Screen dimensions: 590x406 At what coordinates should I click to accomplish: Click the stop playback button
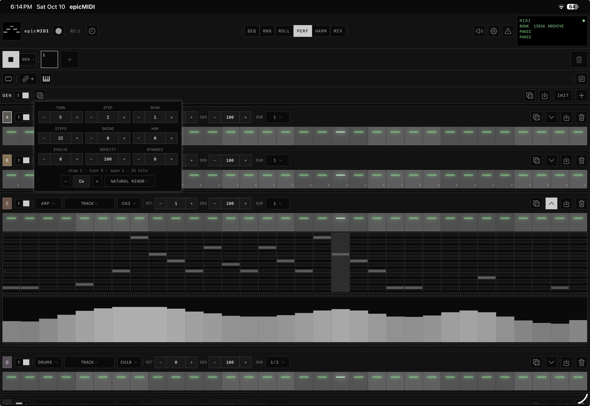click(11, 59)
